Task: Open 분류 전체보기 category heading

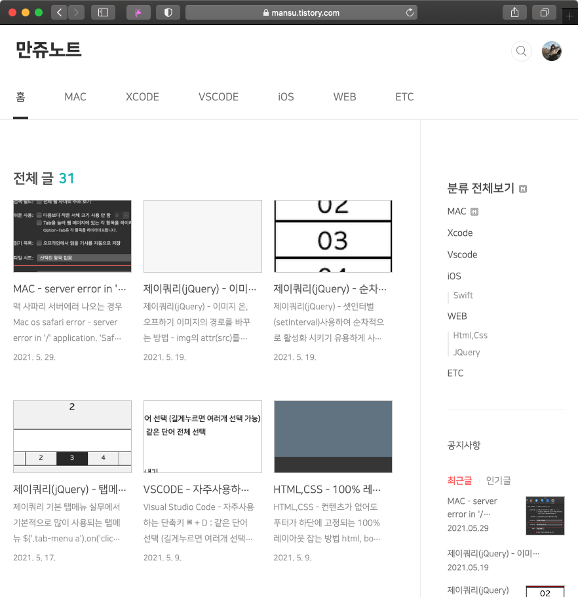Action: (480, 188)
